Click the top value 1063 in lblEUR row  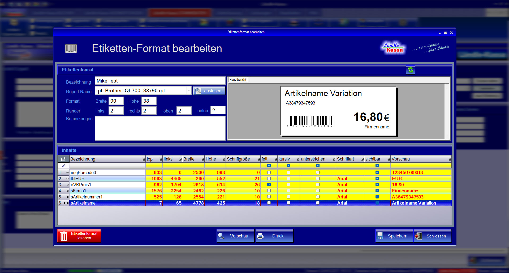pos(154,179)
